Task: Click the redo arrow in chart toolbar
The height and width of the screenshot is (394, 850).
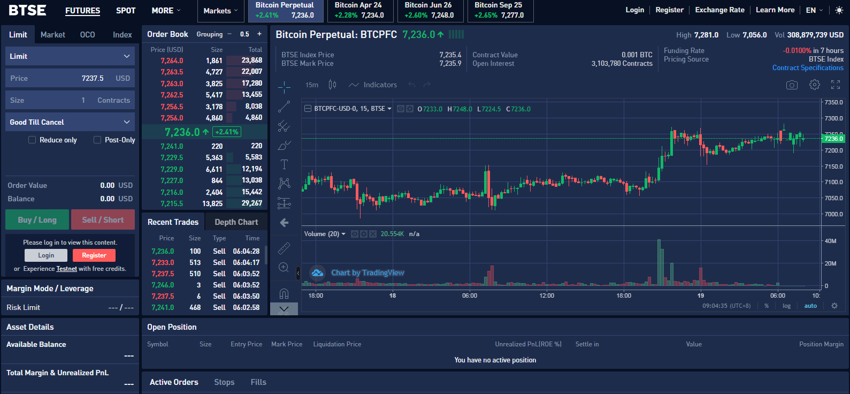Action: [427, 85]
